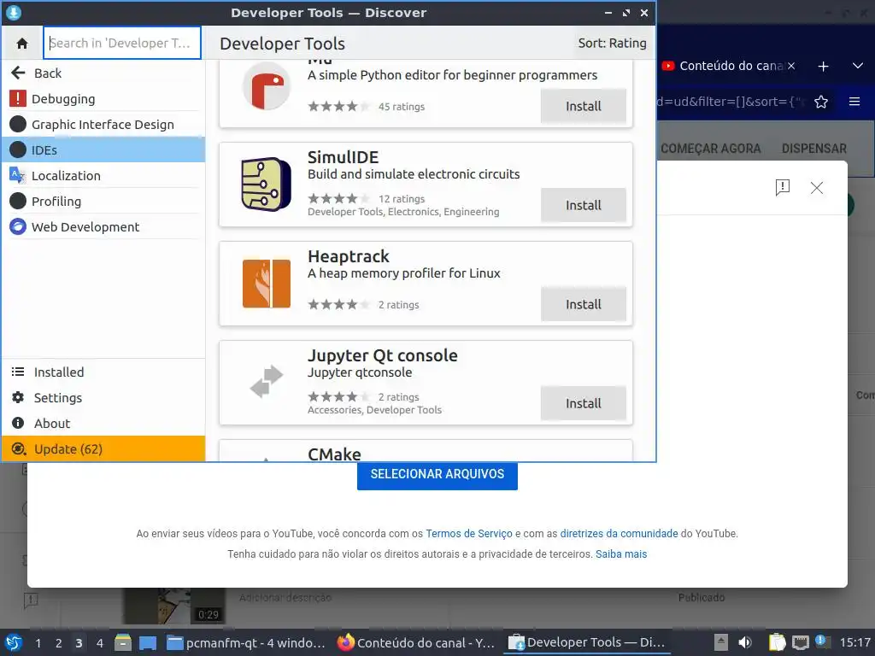The height and width of the screenshot is (656, 875).
Task: Switch to pcmanfm-qt taskbar window
Action: (246, 642)
